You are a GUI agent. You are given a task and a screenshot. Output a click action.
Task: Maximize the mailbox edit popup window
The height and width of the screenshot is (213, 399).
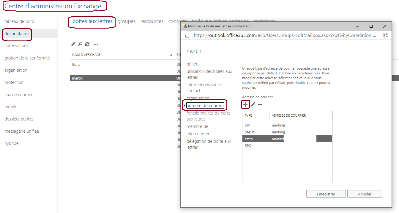click(371, 26)
